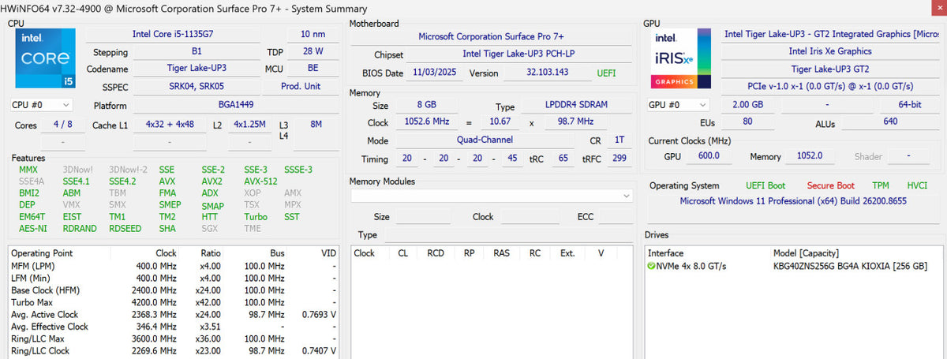Open the CPU #0 selector dropdown
Screen dimensions: 947x359
[x=41, y=105]
